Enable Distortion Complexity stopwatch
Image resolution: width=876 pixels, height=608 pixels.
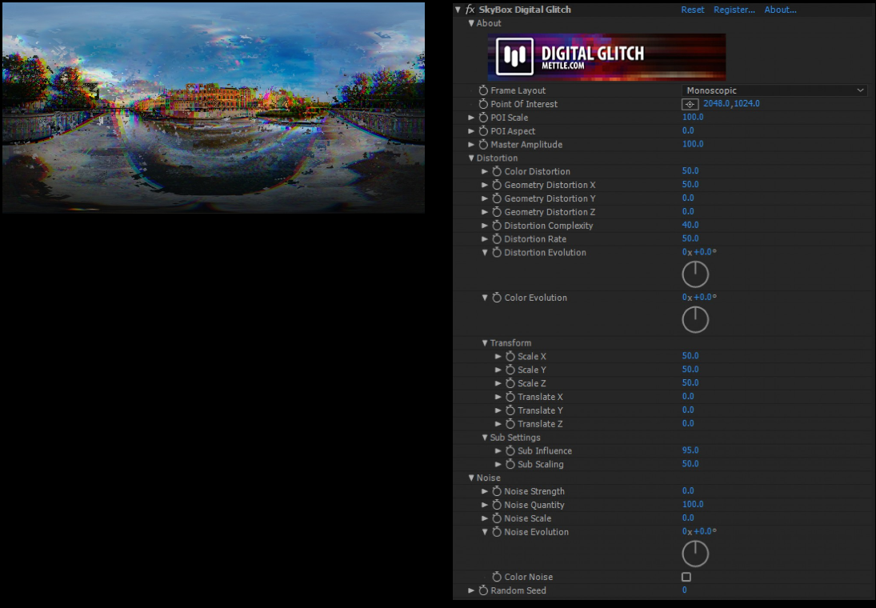click(x=497, y=226)
